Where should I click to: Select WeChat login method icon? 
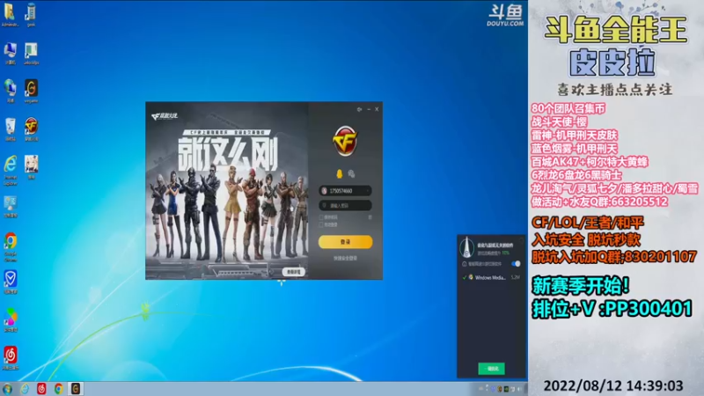pyautogui.click(x=351, y=173)
